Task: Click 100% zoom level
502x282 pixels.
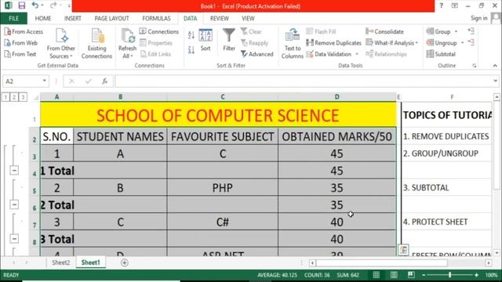Action: coord(491,275)
